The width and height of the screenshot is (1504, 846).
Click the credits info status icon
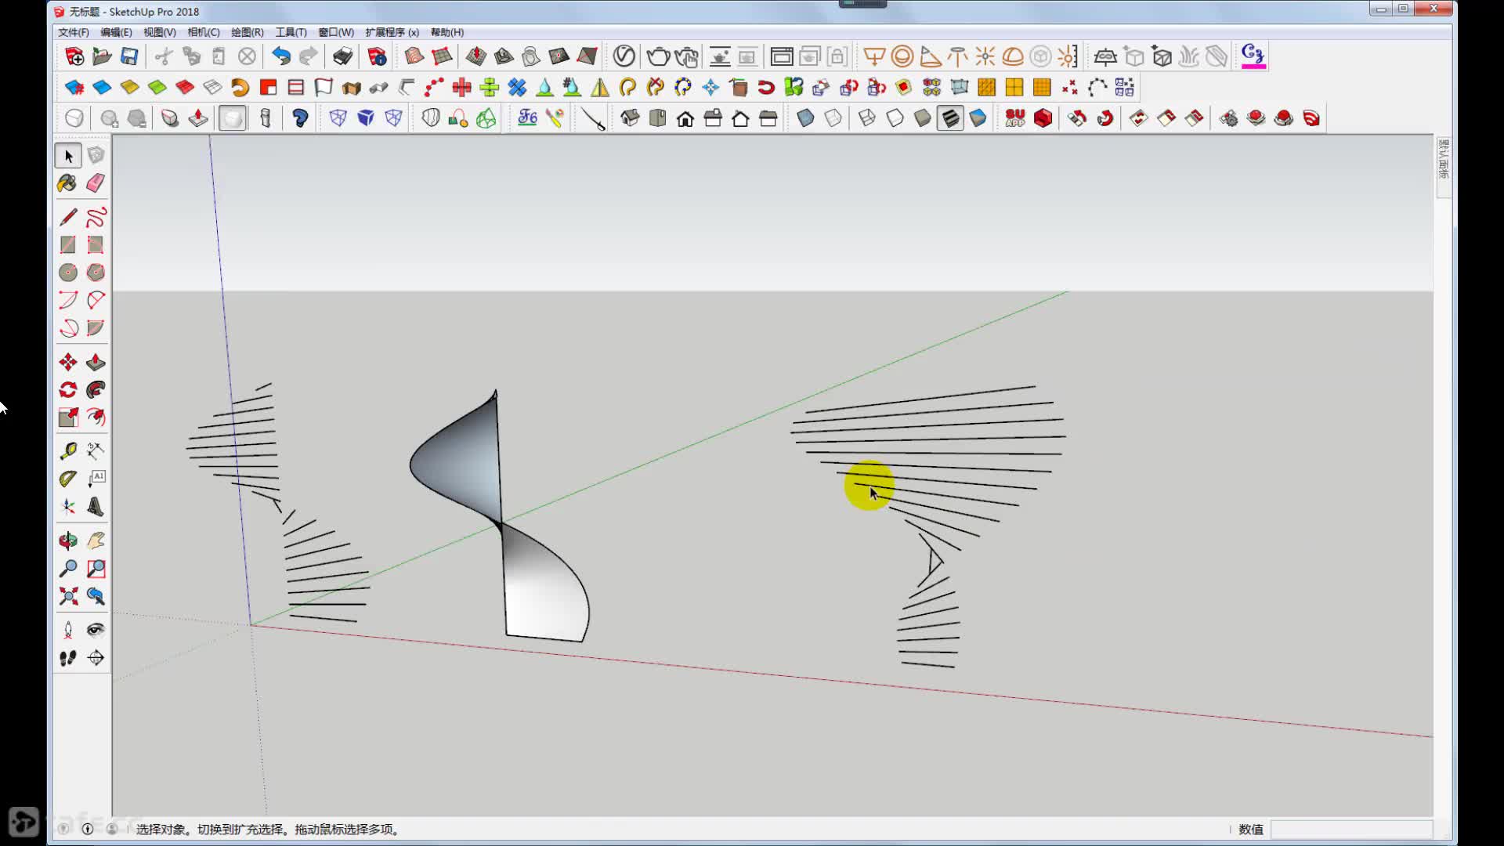click(x=88, y=829)
